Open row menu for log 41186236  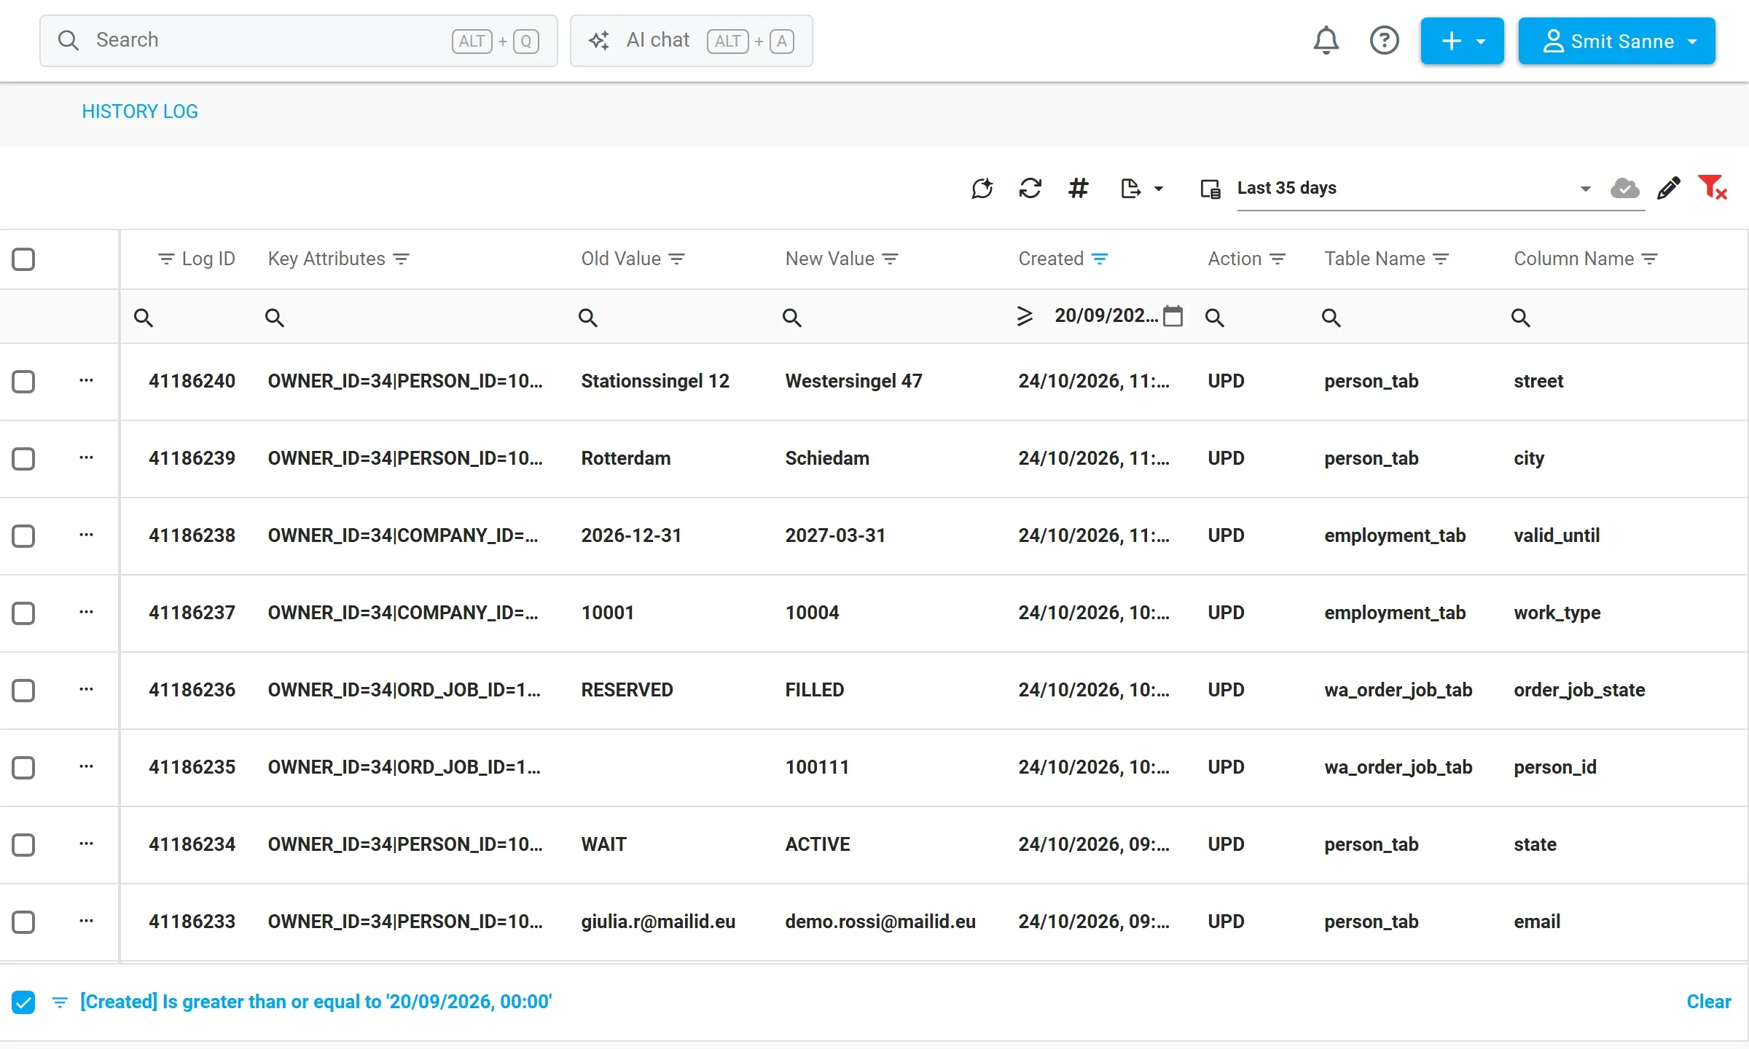(x=86, y=689)
